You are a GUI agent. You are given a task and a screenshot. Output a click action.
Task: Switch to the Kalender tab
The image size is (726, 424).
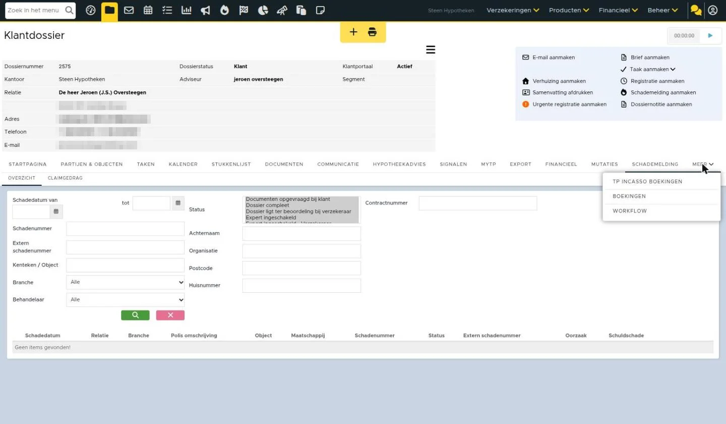click(183, 164)
